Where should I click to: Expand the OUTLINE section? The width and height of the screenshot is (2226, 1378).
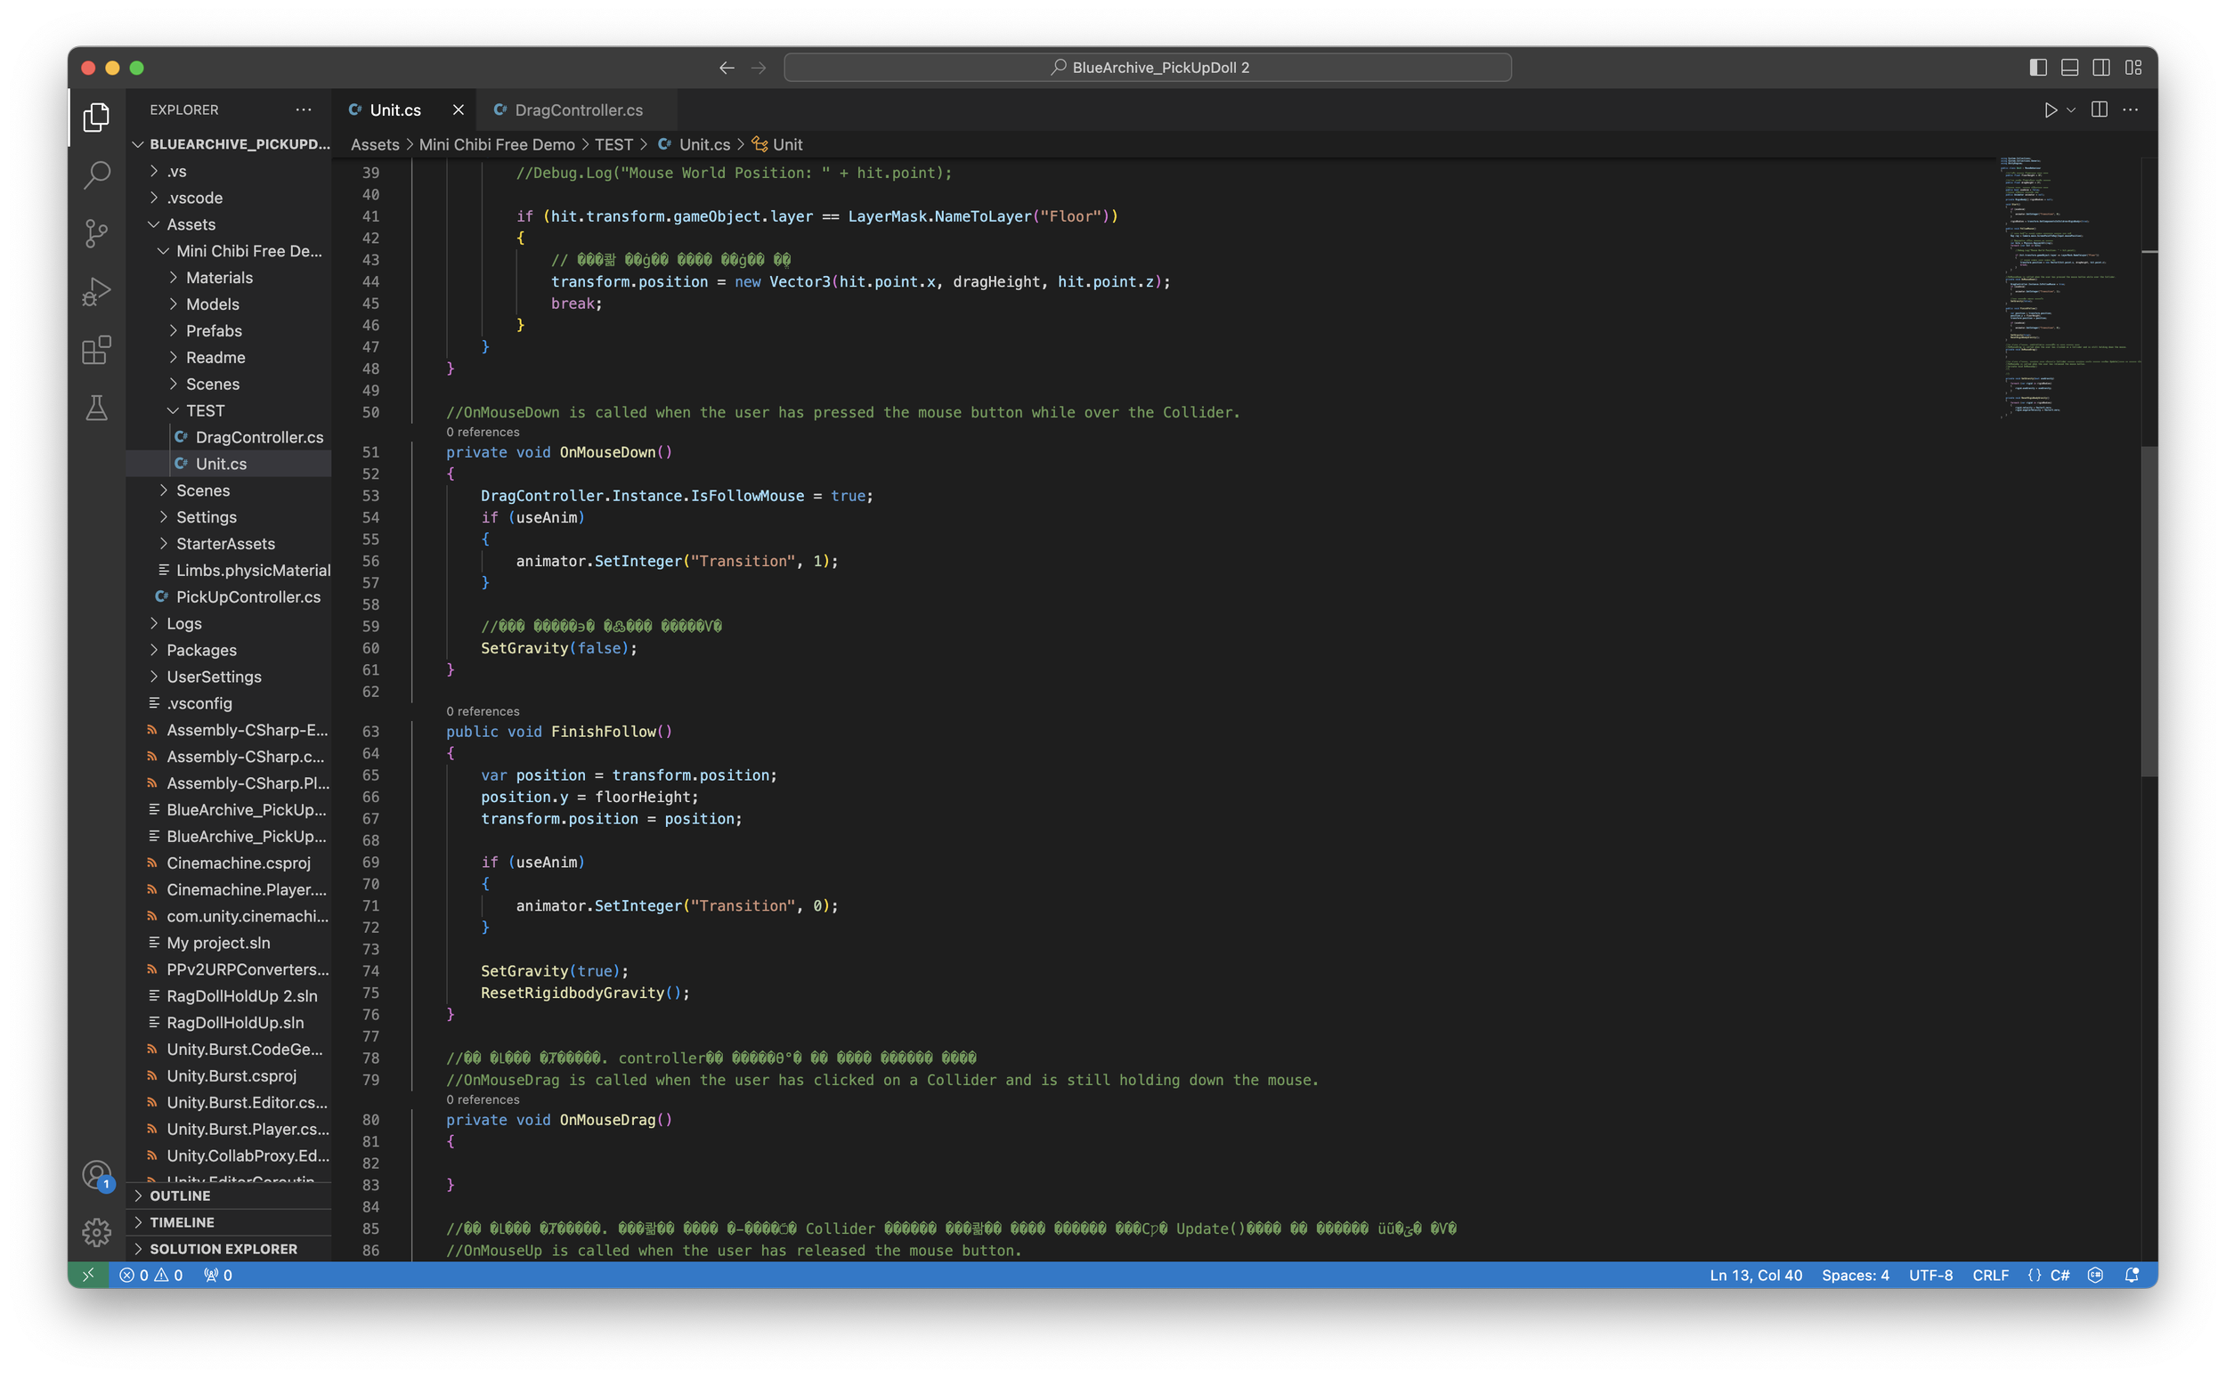(x=180, y=1196)
